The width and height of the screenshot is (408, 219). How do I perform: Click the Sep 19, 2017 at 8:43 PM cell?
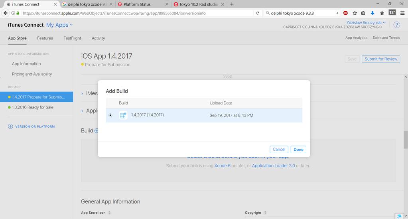coord(231,115)
